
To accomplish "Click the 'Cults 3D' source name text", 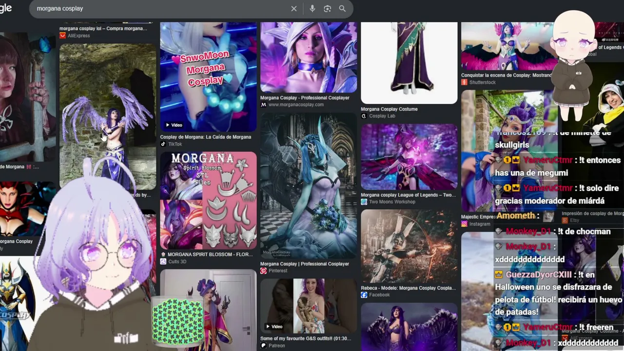I will (x=177, y=262).
